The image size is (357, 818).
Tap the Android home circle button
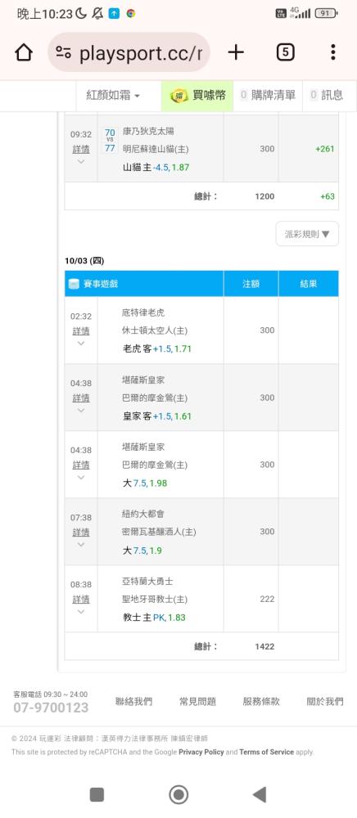[x=178, y=794]
